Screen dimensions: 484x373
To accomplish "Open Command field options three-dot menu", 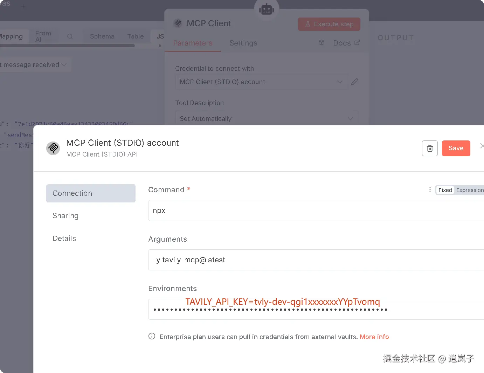I will pyautogui.click(x=430, y=189).
